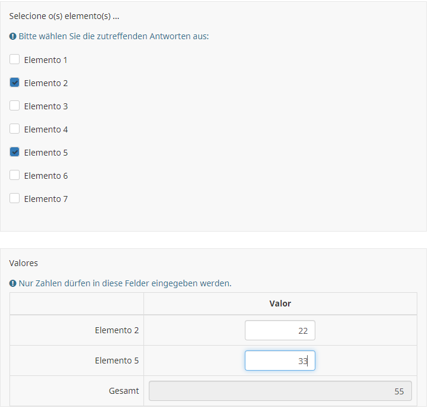Toggle the Elemento 7 checkbox
The width and height of the screenshot is (428, 411).
point(15,198)
